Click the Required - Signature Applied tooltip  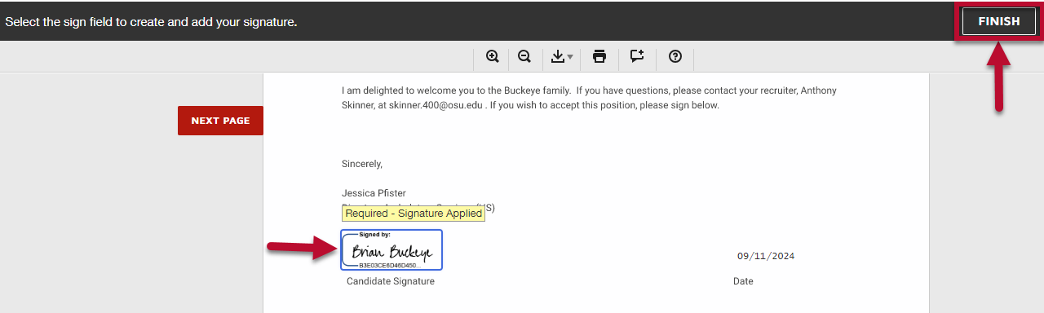(x=414, y=214)
